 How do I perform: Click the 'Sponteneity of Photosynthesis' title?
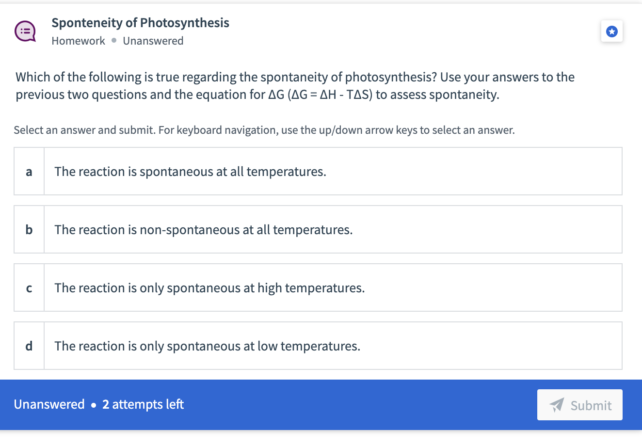point(140,23)
